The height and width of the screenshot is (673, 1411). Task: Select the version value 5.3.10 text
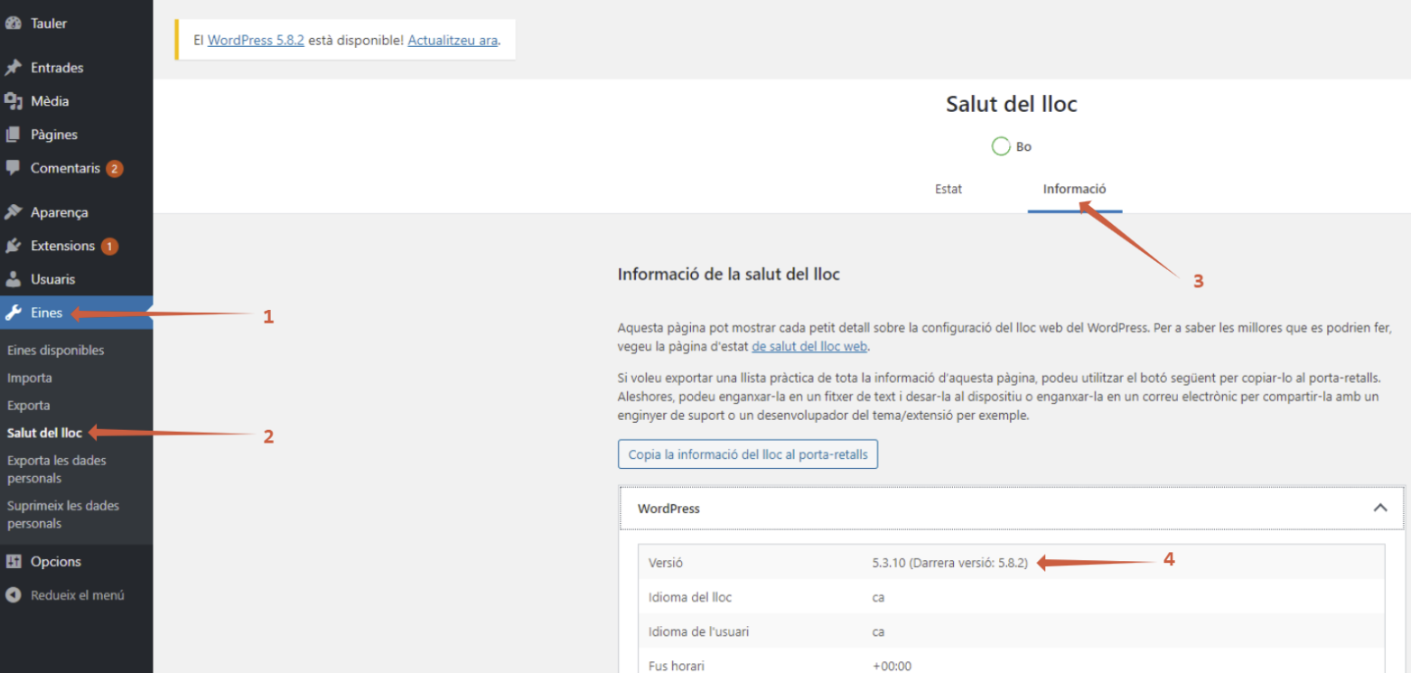click(950, 563)
